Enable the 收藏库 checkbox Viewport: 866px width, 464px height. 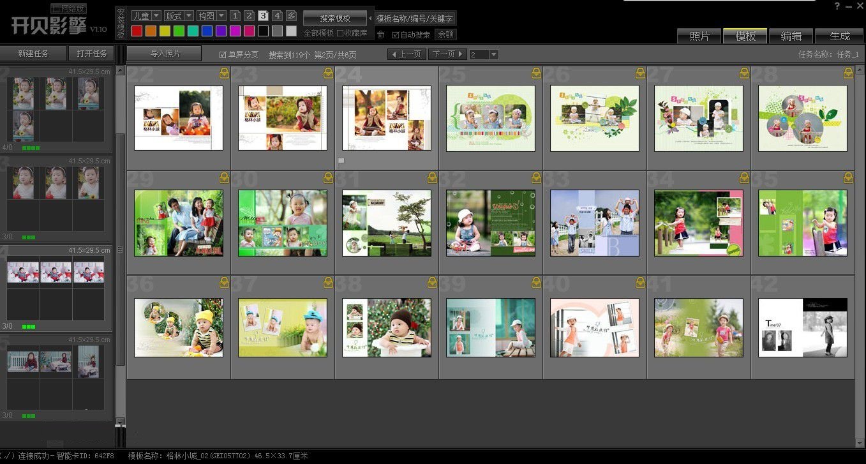[x=340, y=33]
